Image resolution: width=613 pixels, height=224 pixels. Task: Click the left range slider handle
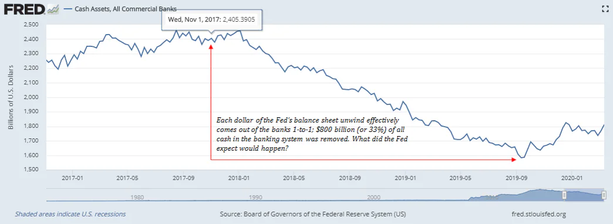tap(564, 195)
